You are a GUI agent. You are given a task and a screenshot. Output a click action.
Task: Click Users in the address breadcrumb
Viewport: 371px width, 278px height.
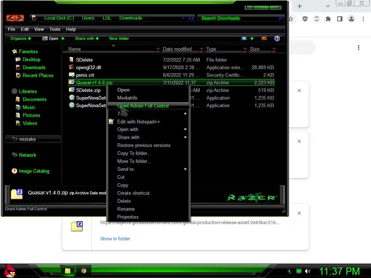tap(88, 18)
